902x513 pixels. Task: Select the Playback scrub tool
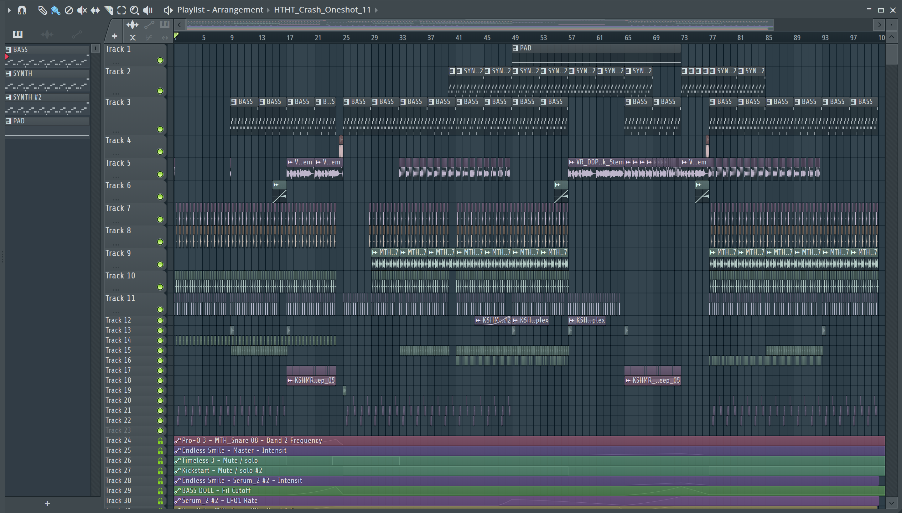[148, 10]
